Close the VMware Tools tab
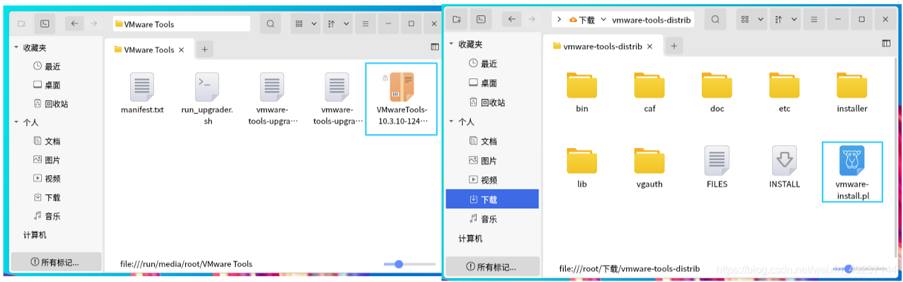 click(181, 50)
